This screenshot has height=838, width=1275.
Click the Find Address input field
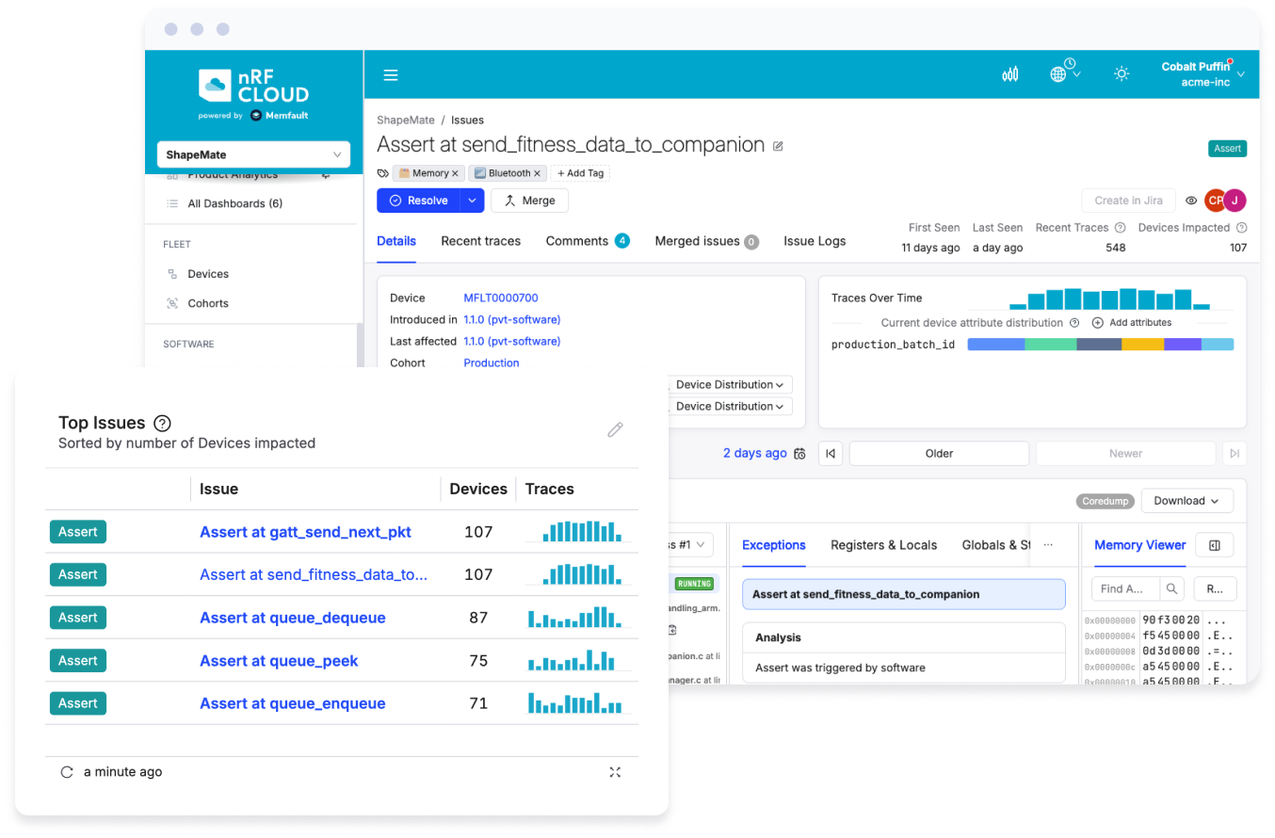(x=1125, y=588)
